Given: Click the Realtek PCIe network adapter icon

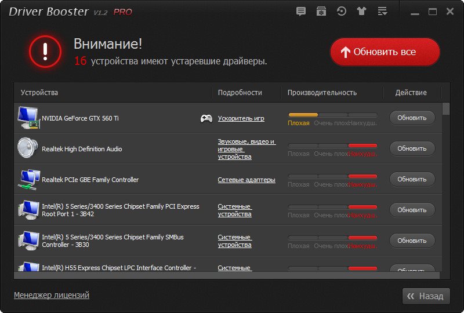Looking at the screenshot, I should pos(28,179).
